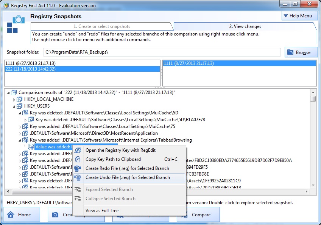Click the folder icon on the Browse button
The image size is (321, 225).
[290, 52]
